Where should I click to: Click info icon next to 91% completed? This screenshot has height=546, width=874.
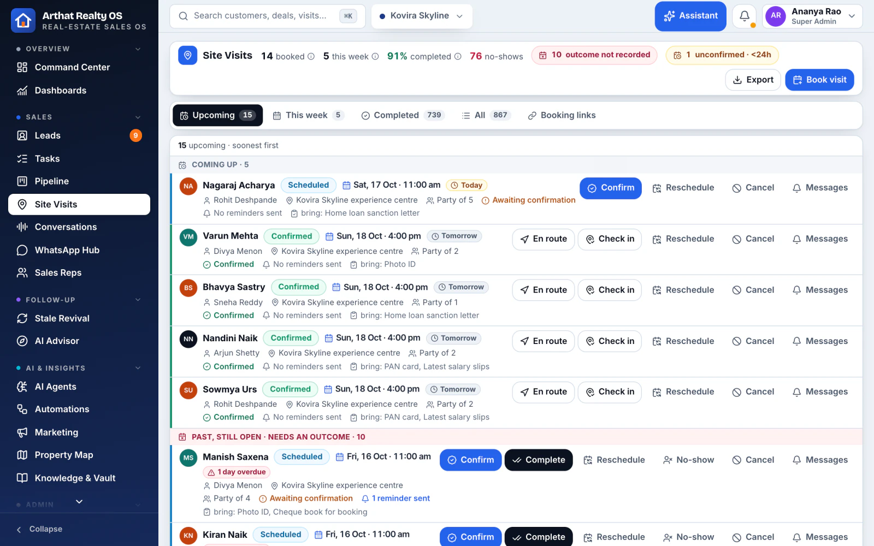click(458, 56)
